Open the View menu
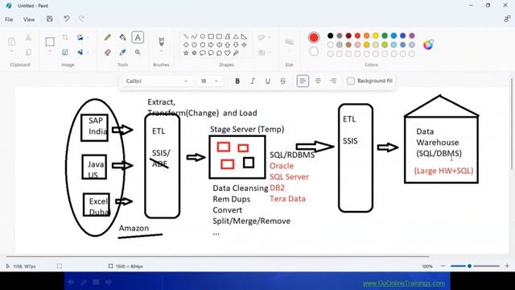Screen dimensions: 515x290 point(29,19)
